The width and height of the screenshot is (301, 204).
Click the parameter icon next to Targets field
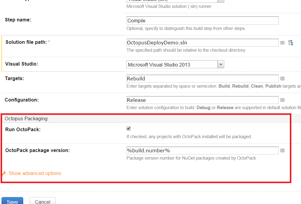pos(282,79)
